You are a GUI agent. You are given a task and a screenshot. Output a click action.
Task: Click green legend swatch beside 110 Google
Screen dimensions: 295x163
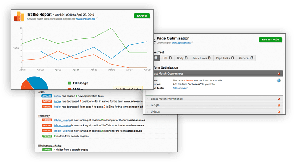click(70, 83)
